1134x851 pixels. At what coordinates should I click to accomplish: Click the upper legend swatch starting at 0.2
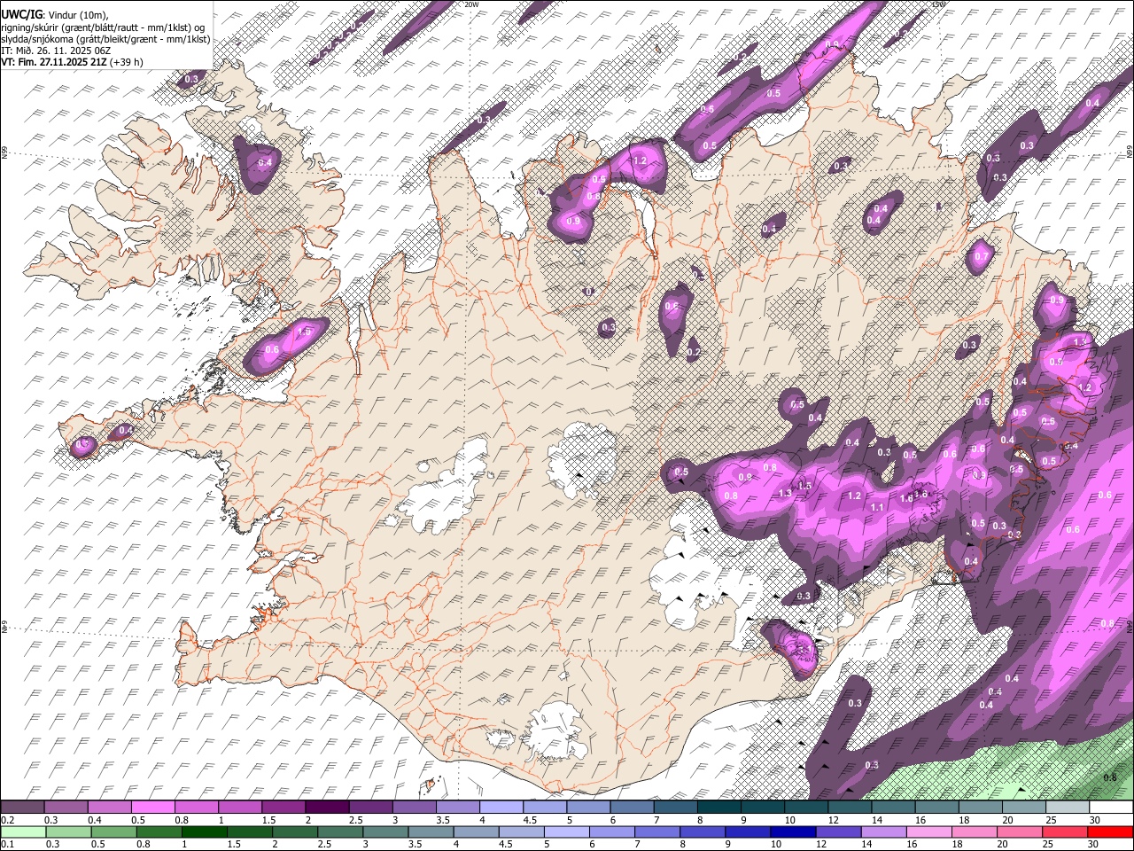(x=23, y=808)
